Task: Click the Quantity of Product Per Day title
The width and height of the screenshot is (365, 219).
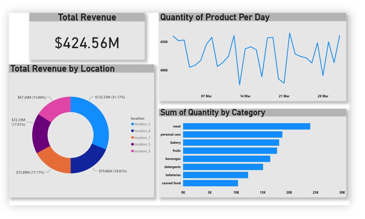Action: 215,17
